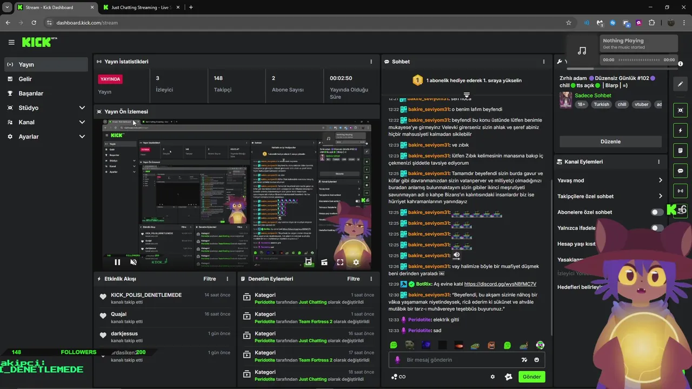Pause the stream preview
692x389 pixels.
117,262
